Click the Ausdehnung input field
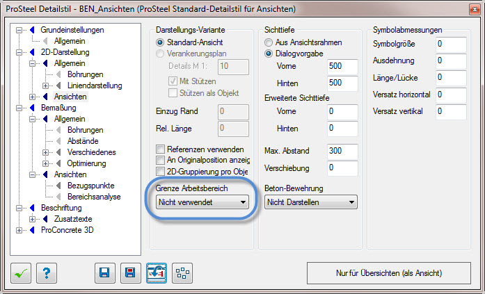Screen dimensions: 485x294 pyautogui.click(x=451, y=61)
